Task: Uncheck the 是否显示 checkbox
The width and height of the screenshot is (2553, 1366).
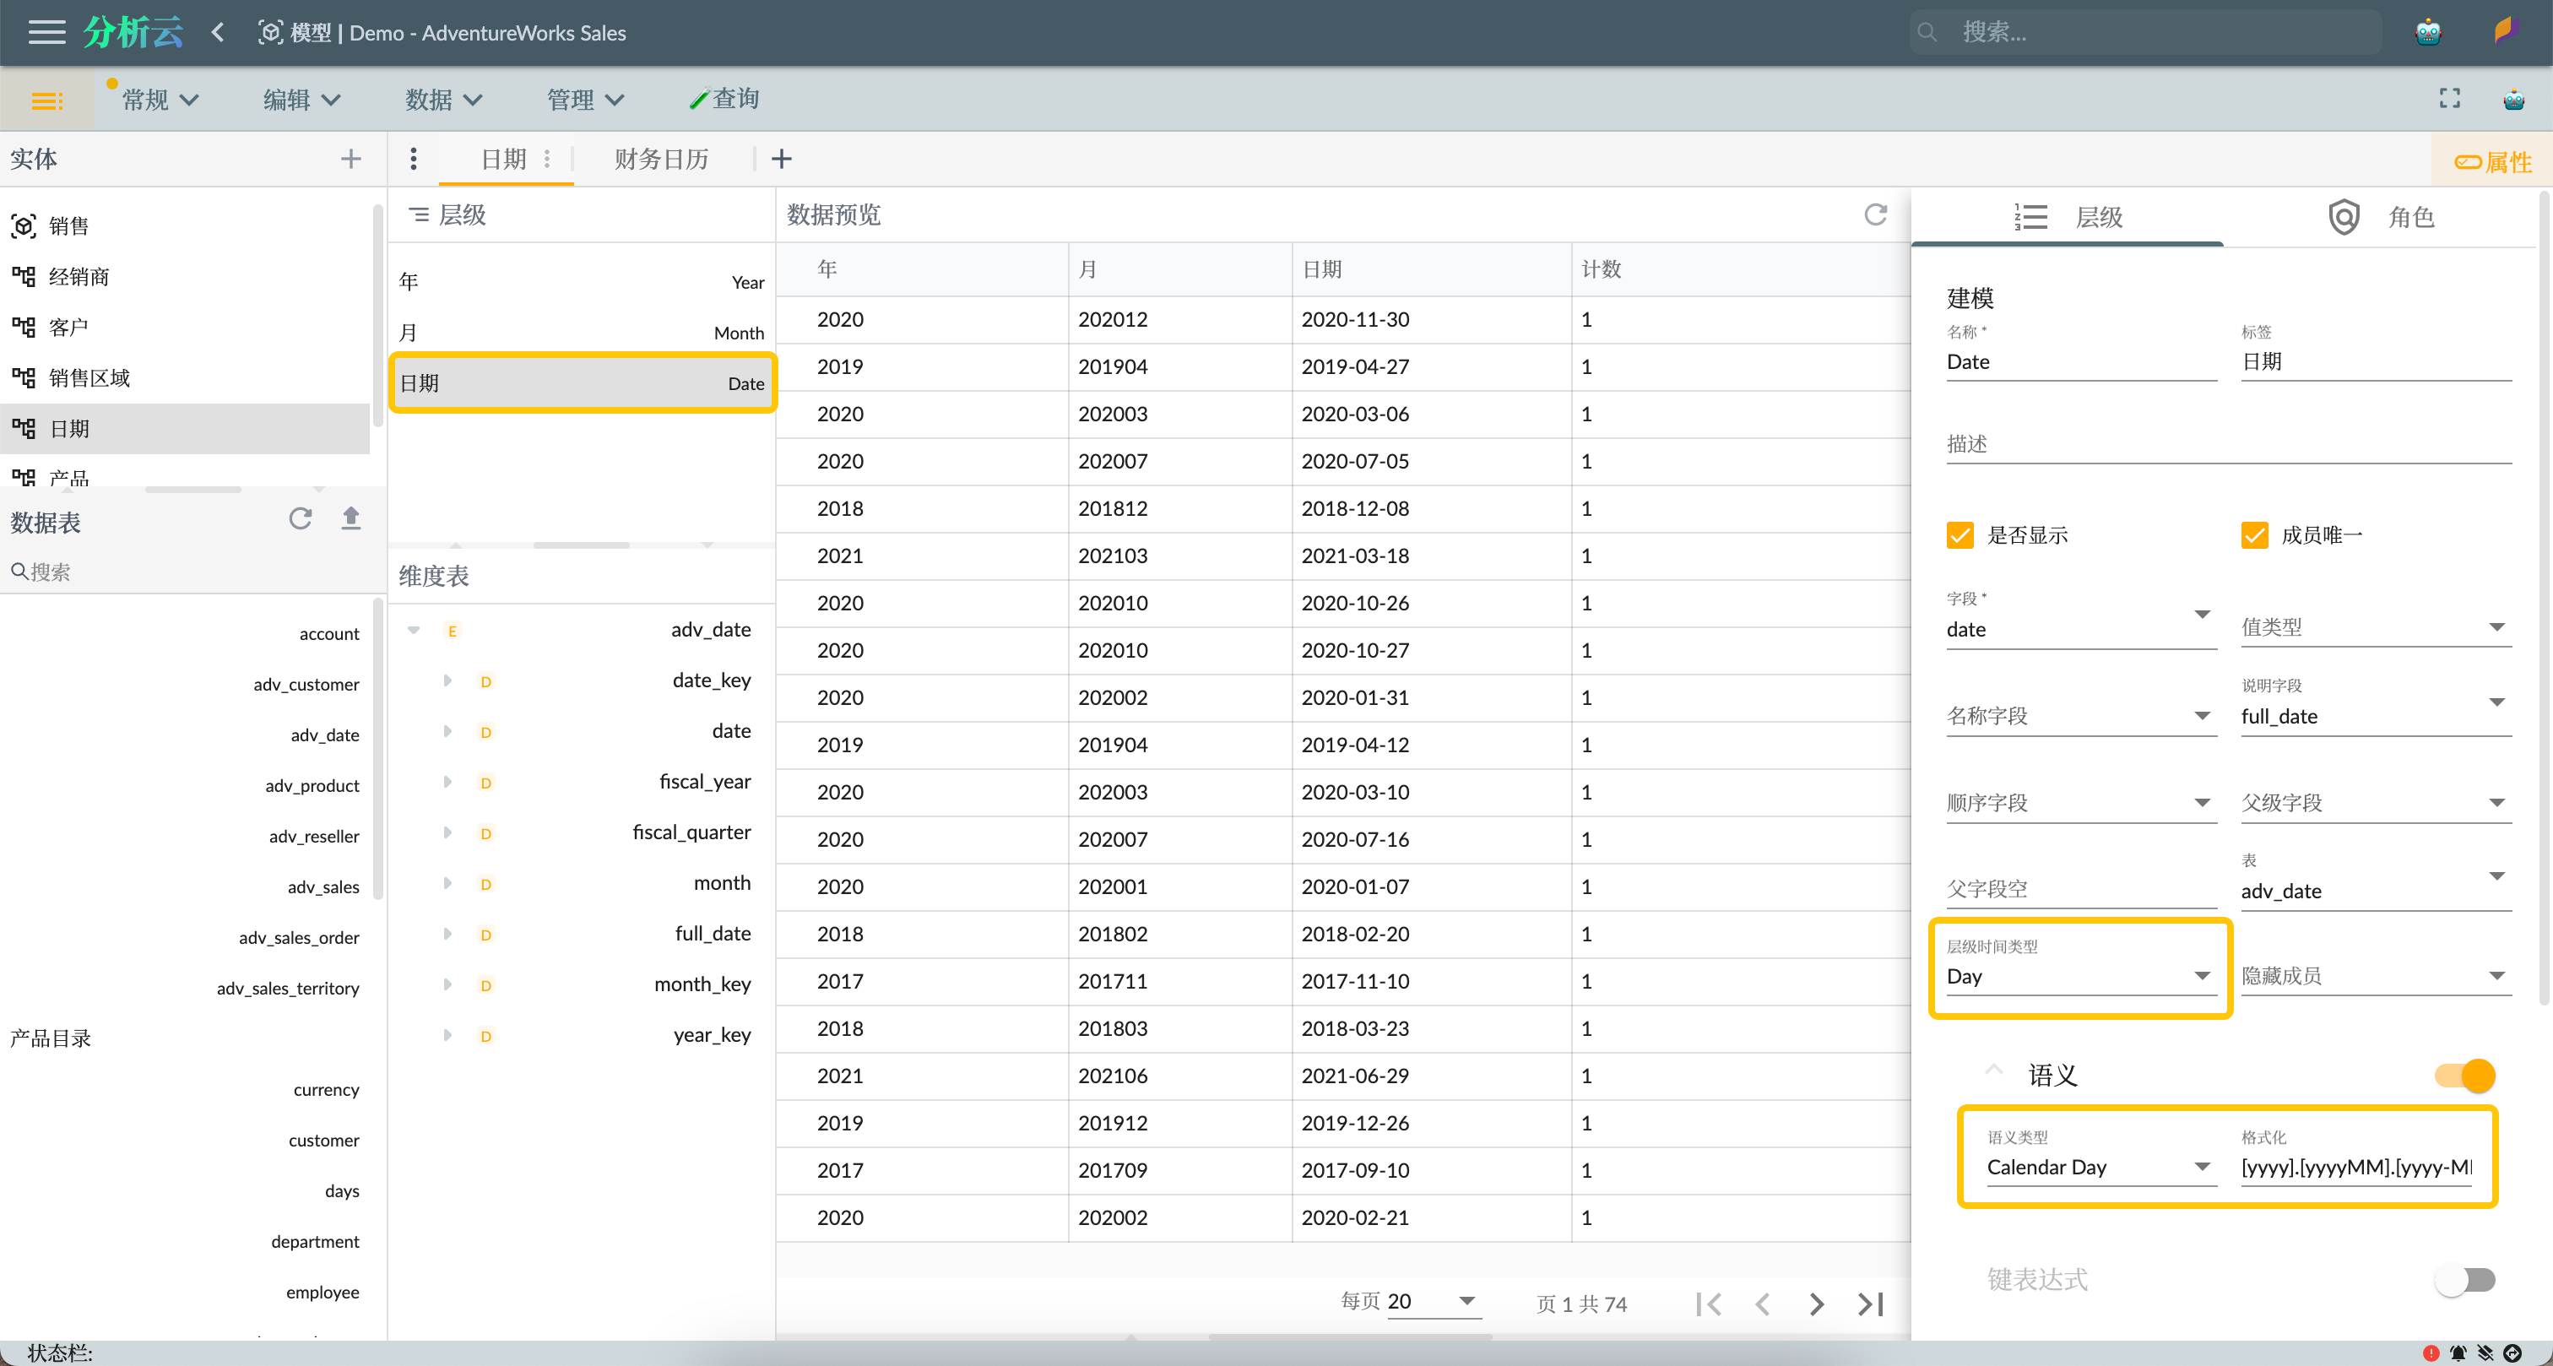Action: (1959, 535)
